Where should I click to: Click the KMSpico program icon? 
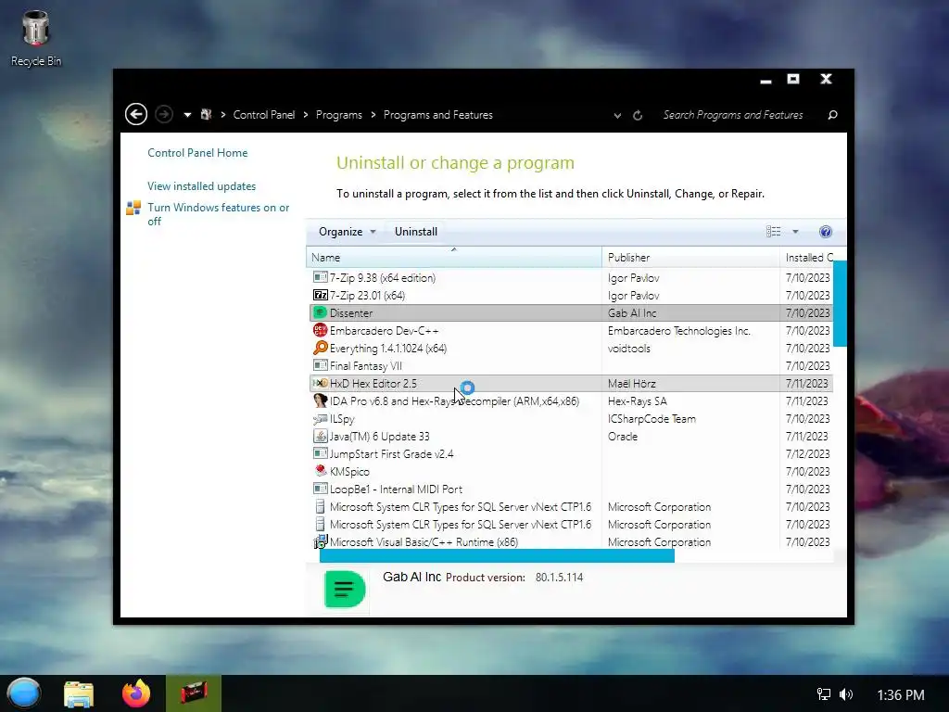point(320,471)
